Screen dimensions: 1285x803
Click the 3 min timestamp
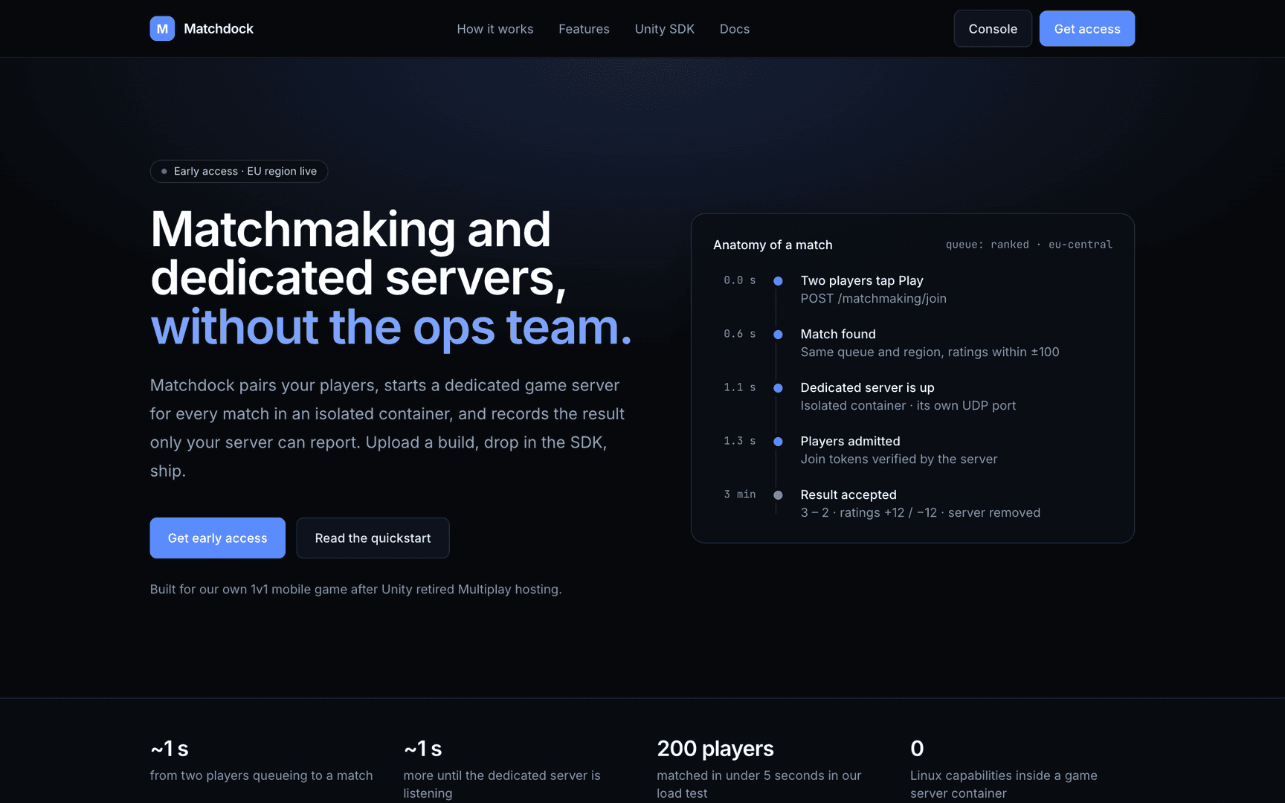click(x=740, y=494)
